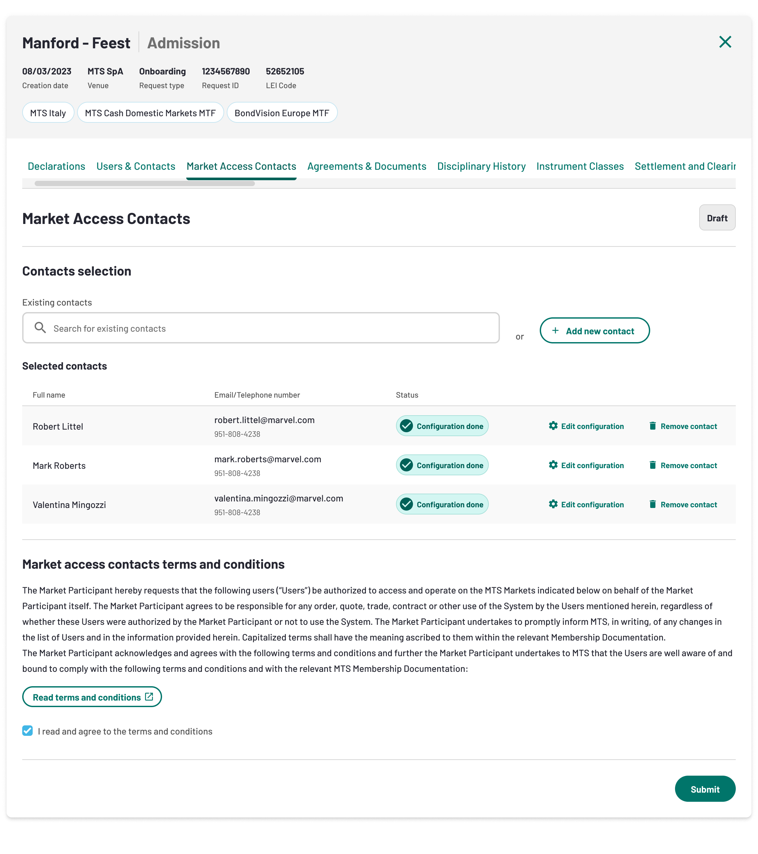Open the Instrument Classes tab
The image size is (758, 854).
coord(580,166)
